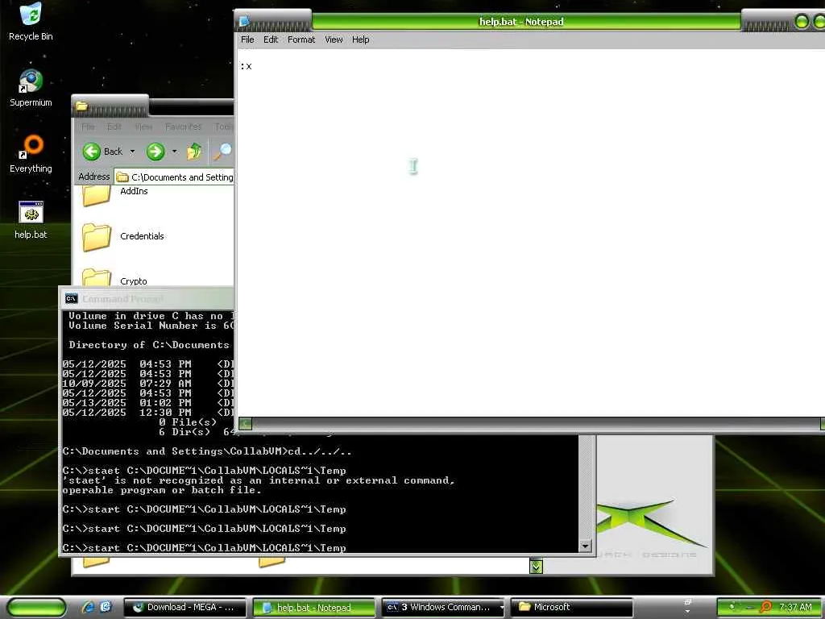
Task: Open the Forward history dropdown arrow
Action: pos(174,152)
